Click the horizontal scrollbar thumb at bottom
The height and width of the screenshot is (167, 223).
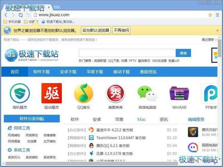click(92, 164)
